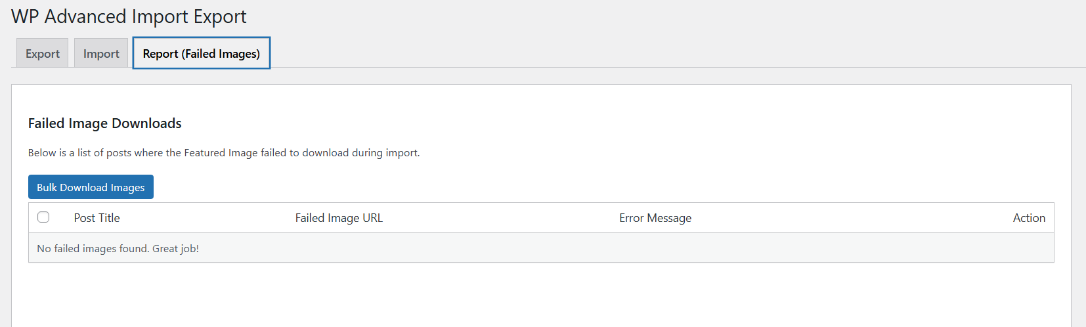
Task: Click the Bulk Download Images button
Action: pos(91,187)
